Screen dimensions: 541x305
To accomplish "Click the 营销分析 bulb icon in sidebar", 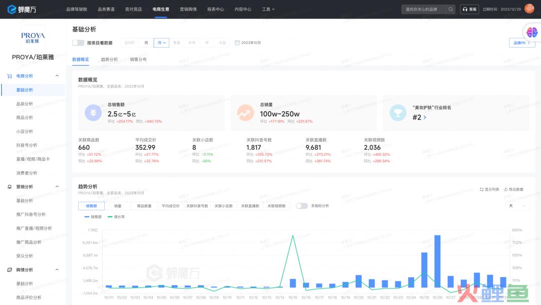I will click(10, 187).
